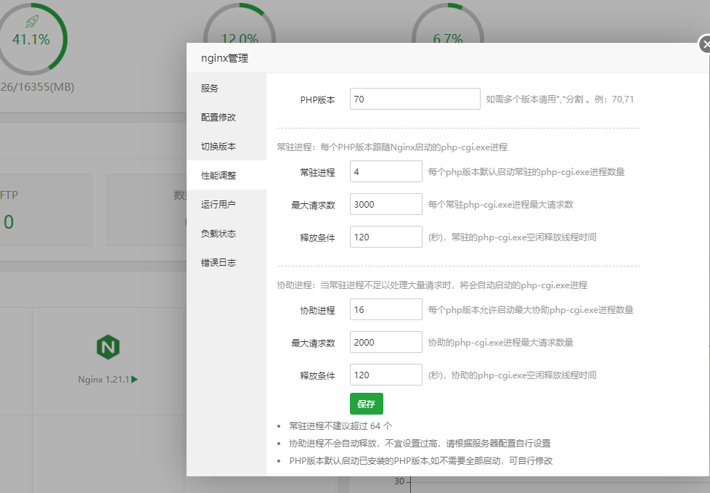Click the 12.0% circular gauge
The height and width of the screenshot is (493, 710).
(x=240, y=23)
